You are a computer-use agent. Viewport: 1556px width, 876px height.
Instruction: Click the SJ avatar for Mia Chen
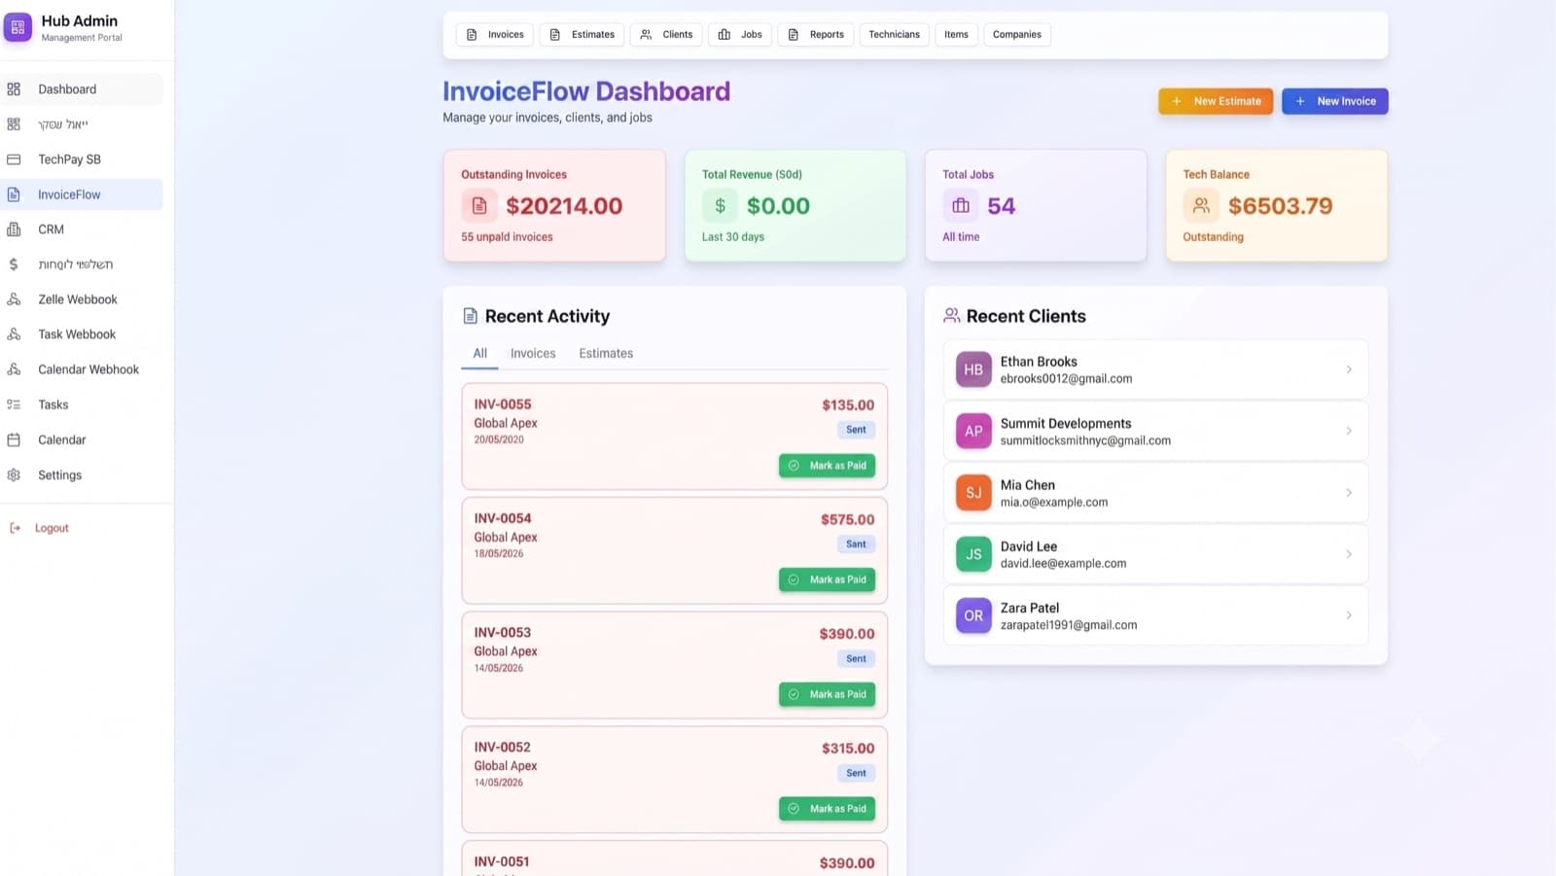click(973, 493)
